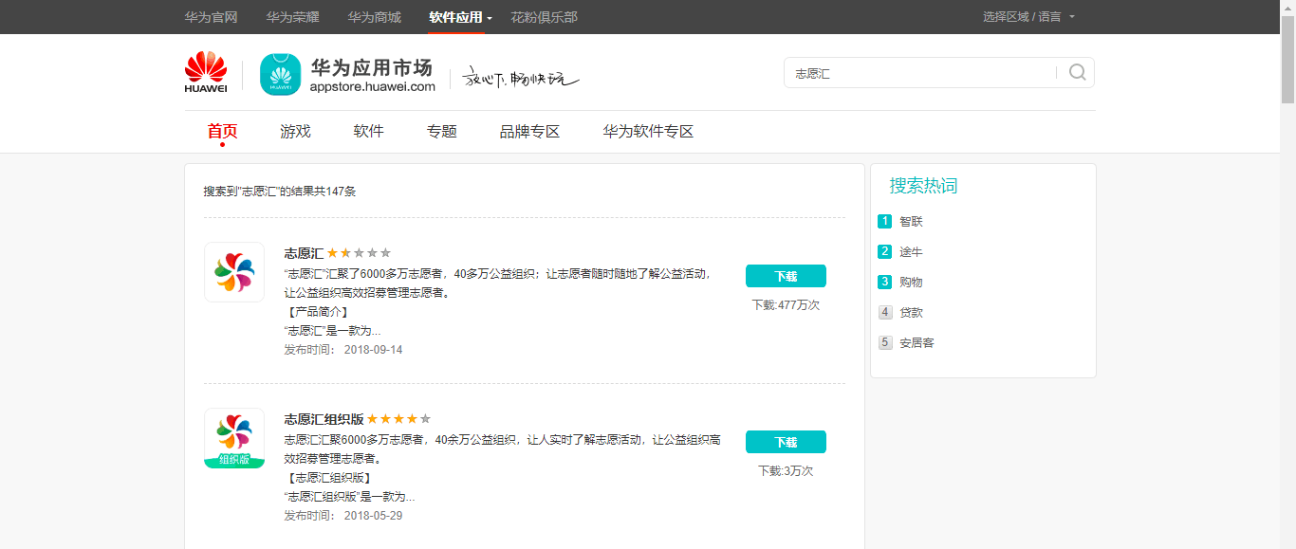The height and width of the screenshot is (549, 1296).
Task: Click the release date 2018-05-29
Action: 373,516
